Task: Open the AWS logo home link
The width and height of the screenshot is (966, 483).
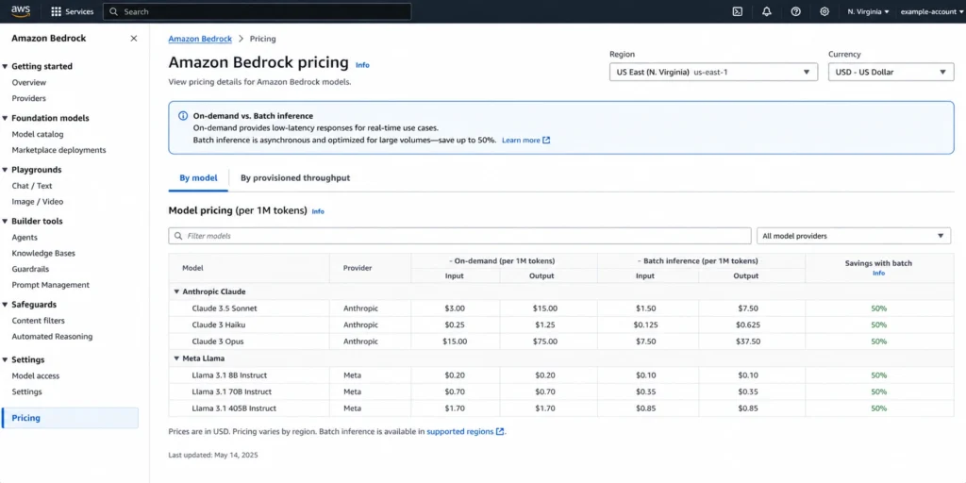Action: pyautogui.click(x=21, y=11)
